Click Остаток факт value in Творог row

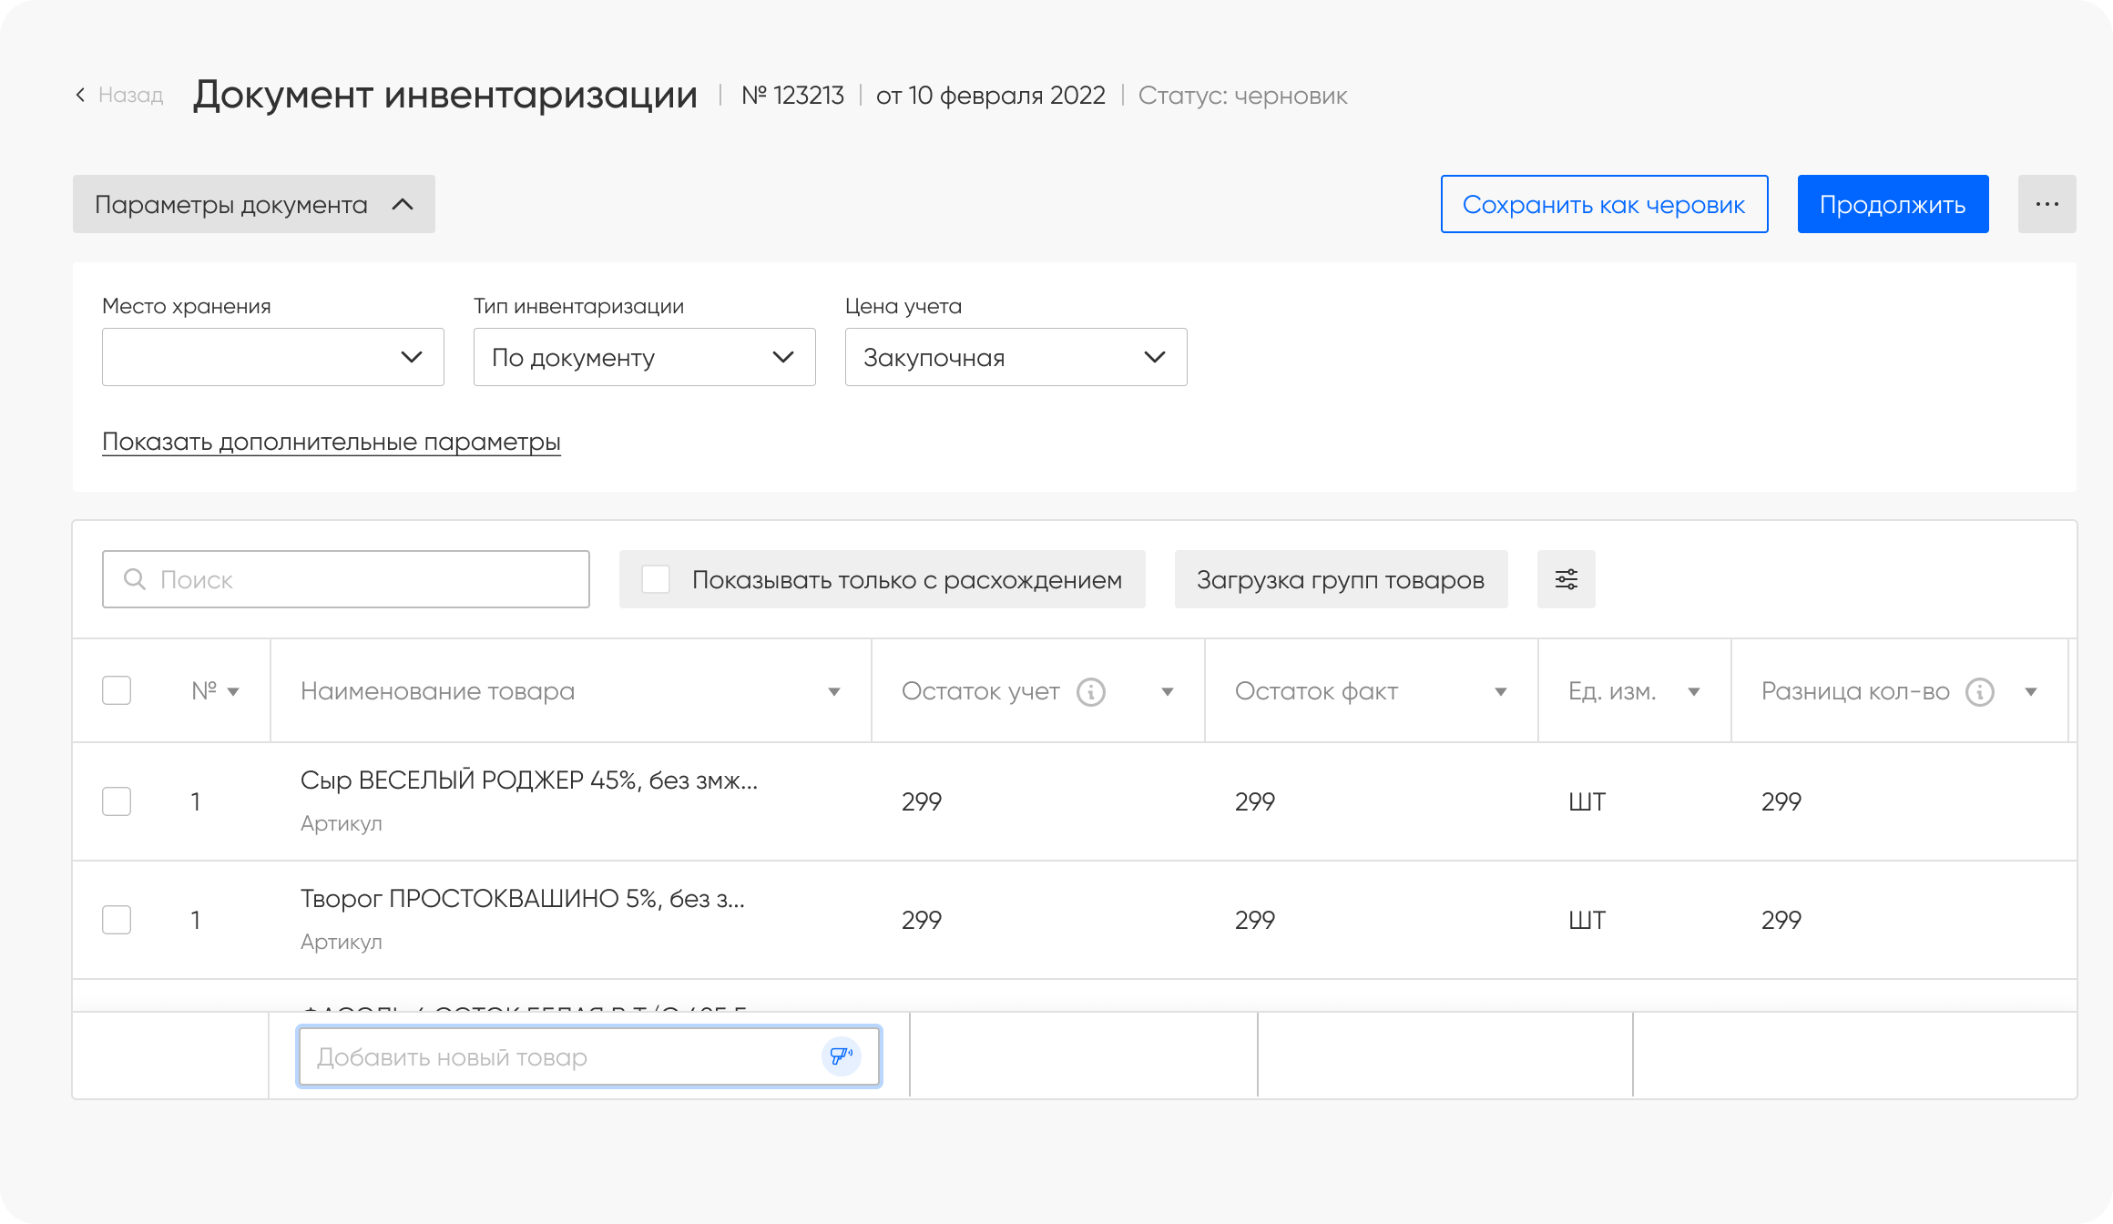[1255, 920]
